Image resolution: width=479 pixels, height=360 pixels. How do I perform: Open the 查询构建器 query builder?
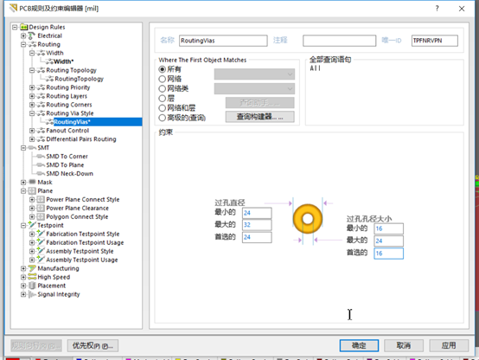pos(260,117)
